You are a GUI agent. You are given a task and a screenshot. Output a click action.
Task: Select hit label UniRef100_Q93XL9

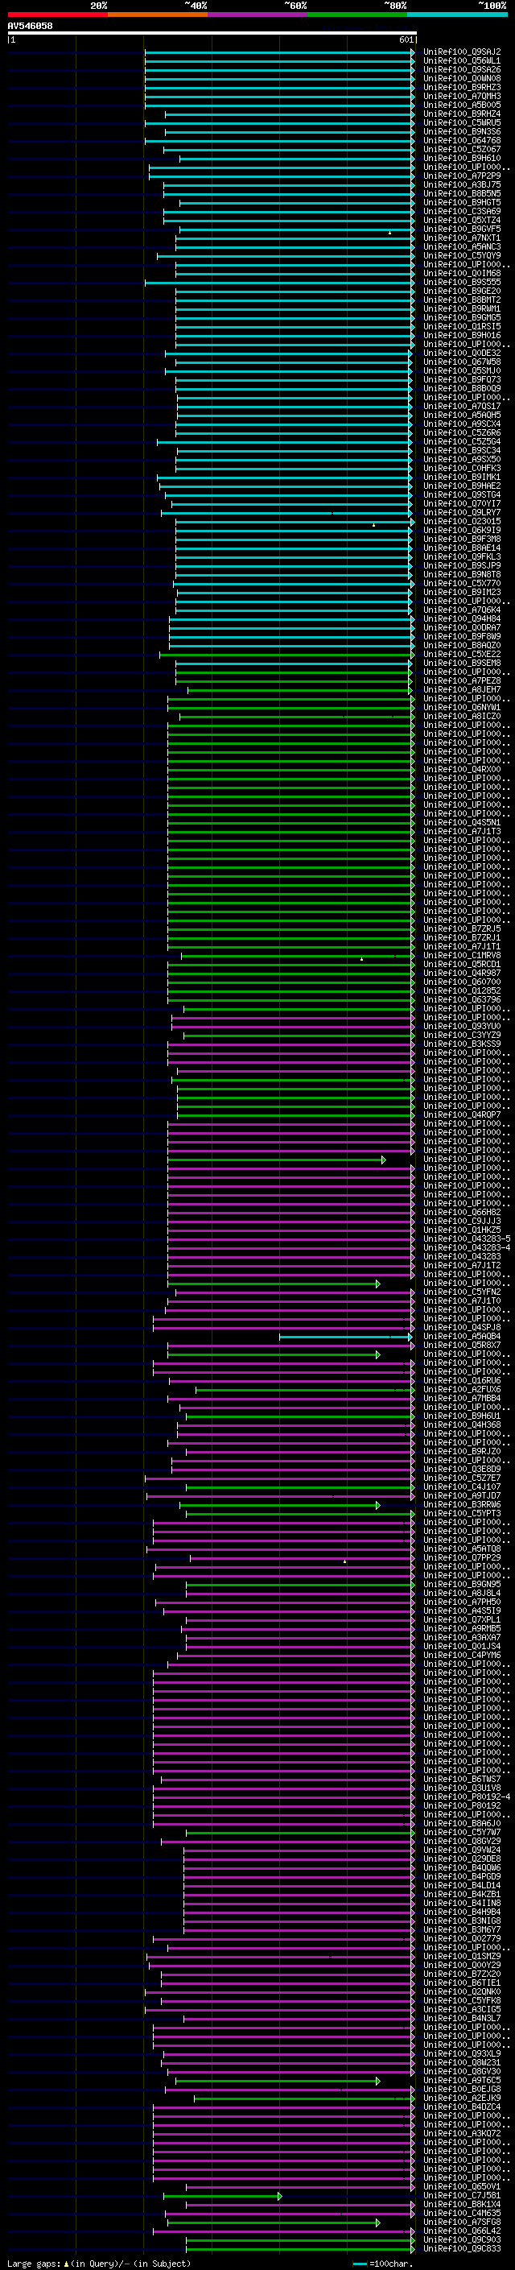pyautogui.click(x=462, y=2053)
